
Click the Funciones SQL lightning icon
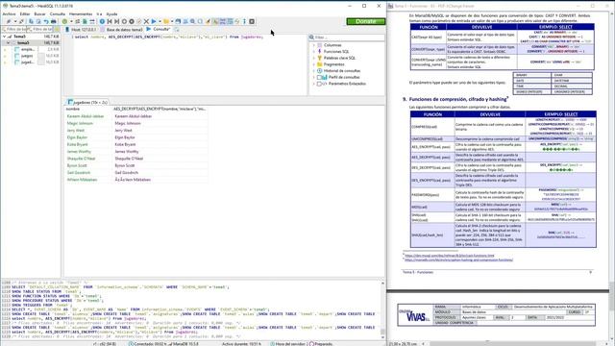320,51
